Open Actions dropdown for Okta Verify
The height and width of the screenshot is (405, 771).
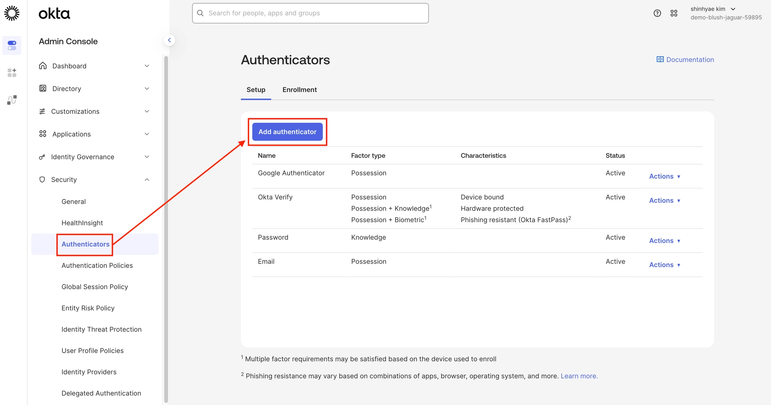(x=664, y=201)
